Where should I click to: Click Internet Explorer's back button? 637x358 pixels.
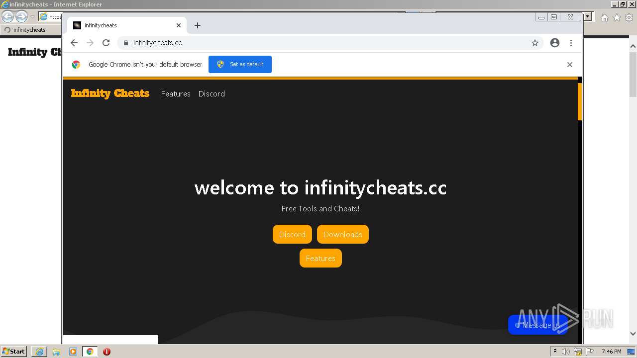pyautogui.click(x=8, y=17)
